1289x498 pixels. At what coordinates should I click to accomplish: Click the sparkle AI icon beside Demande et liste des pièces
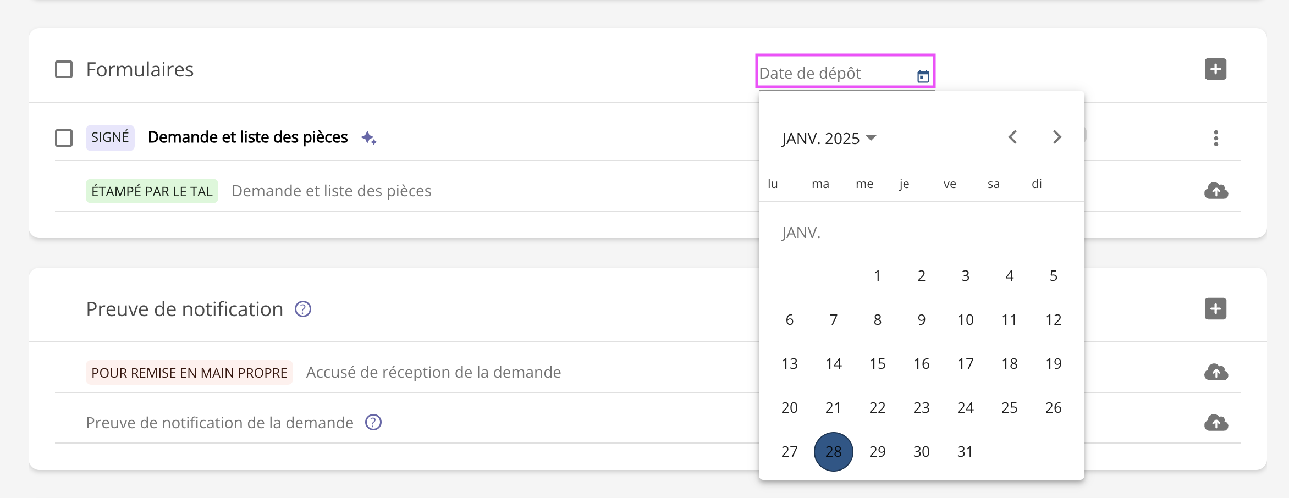coord(369,138)
